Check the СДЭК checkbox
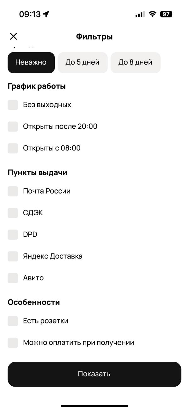This screenshot has height=411, width=189. [x=12, y=213]
